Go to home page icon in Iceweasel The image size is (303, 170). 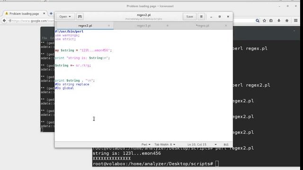click(287, 21)
